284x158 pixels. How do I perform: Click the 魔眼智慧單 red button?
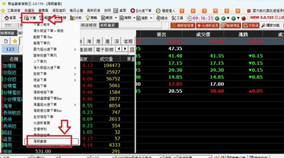pyautogui.click(x=183, y=25)
